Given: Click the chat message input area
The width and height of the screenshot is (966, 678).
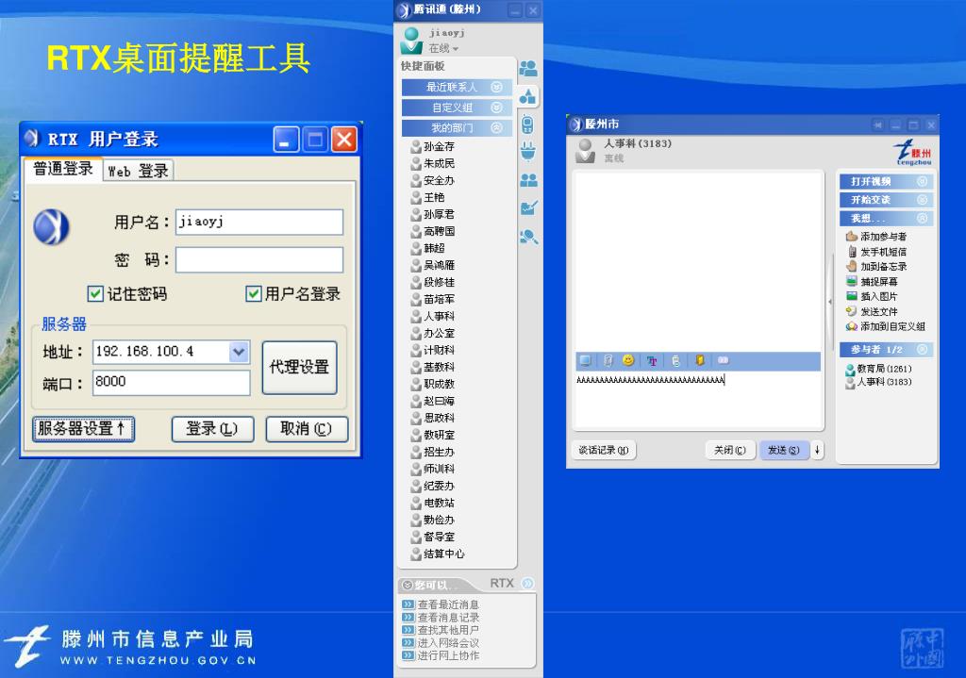Looking at the screenshot, I should pos(698,400).
